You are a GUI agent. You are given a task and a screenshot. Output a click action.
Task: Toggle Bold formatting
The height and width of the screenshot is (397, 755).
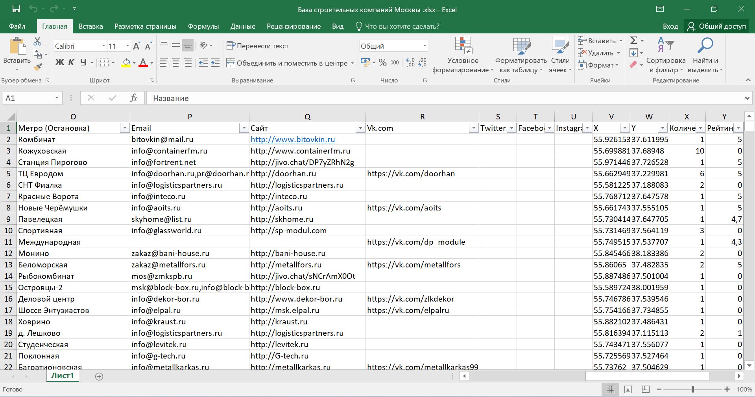pos(59,62)
